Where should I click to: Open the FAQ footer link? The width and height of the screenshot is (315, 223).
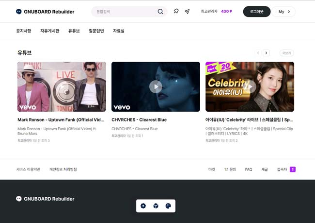click(x=249, y=170)
